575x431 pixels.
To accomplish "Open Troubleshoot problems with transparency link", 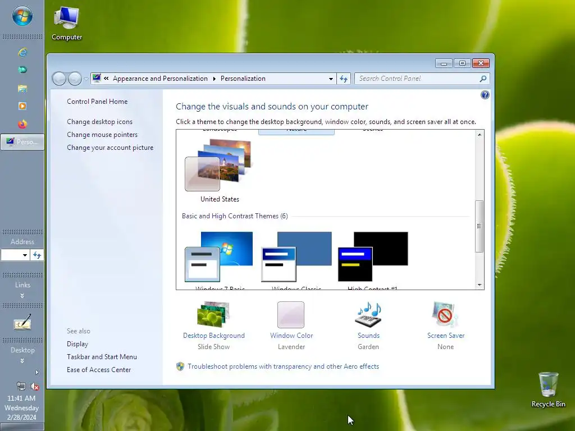I will [x=283, y=366].
